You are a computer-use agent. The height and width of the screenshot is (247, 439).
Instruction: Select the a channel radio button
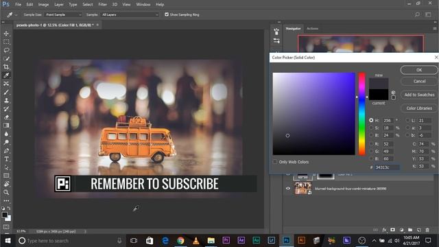pos(407,128)
